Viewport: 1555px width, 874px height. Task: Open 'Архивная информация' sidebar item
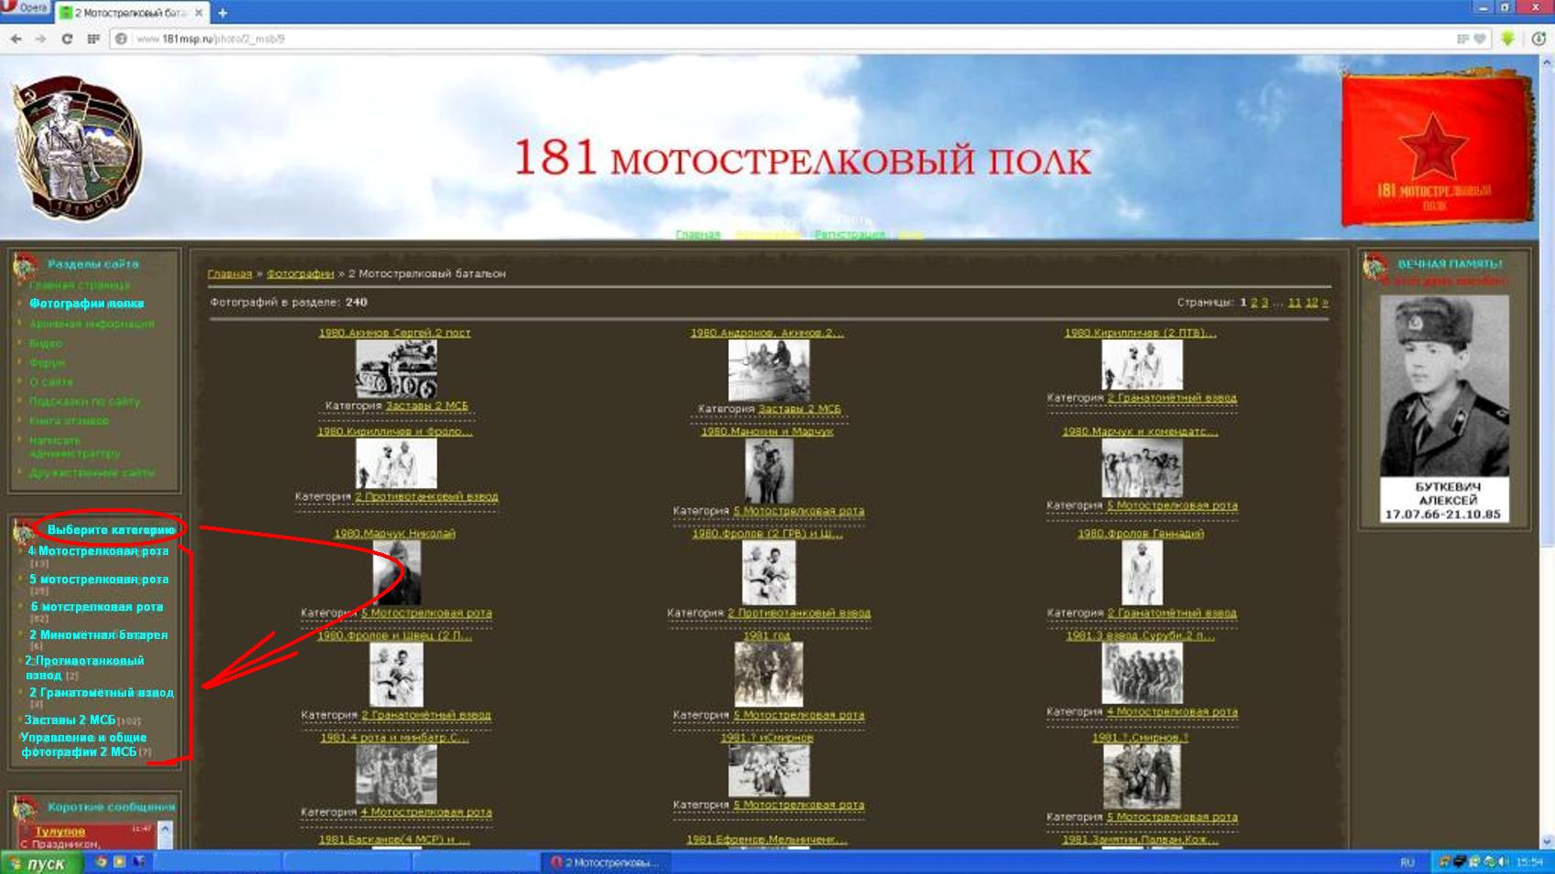[x=91, y=324]
